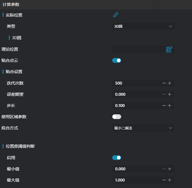This screenshot has height=188, width=192.
Task: Increase 步长 value with plus icon
Action: (170, 105)
